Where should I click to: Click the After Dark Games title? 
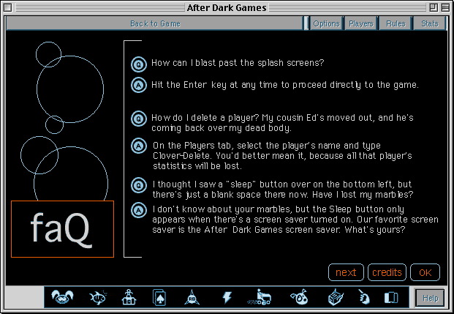click(x=227, y=7)
